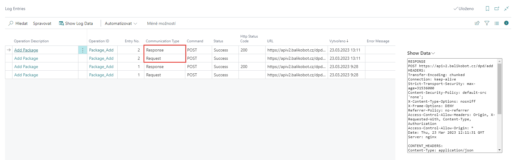Open page in new window icon

coord(497,9)
